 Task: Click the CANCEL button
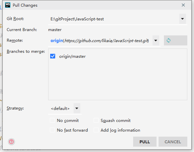click(173, 142)
